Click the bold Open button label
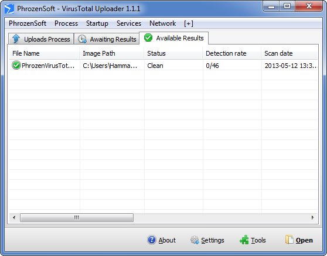This screenshot has height=256, width=327. coord(304,240)
